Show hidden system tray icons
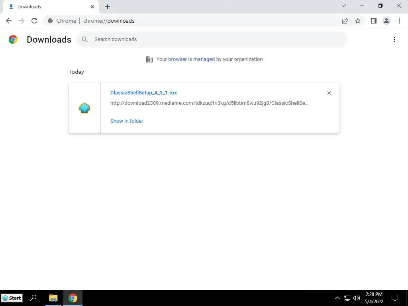Screen dimensions: 408x306 point(337,298)
